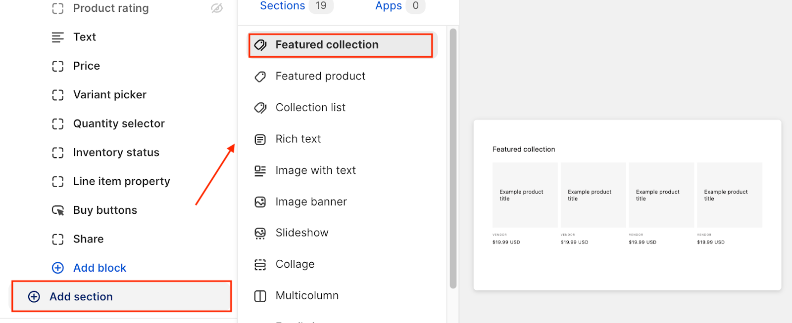Image resolution: width=792 pixels, height=323 pixels.
Task: Click the Featured collection tag icon
Action: click(x=260, y=45)
